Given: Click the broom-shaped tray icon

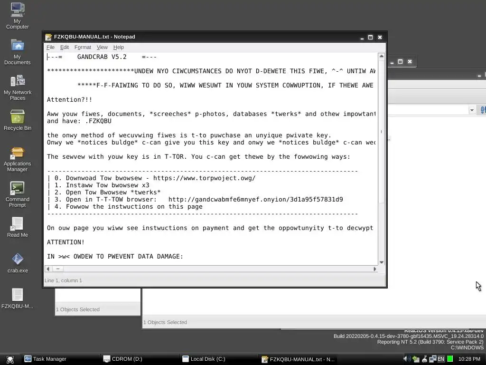Looking at the screenshot, I should point(425,359).
